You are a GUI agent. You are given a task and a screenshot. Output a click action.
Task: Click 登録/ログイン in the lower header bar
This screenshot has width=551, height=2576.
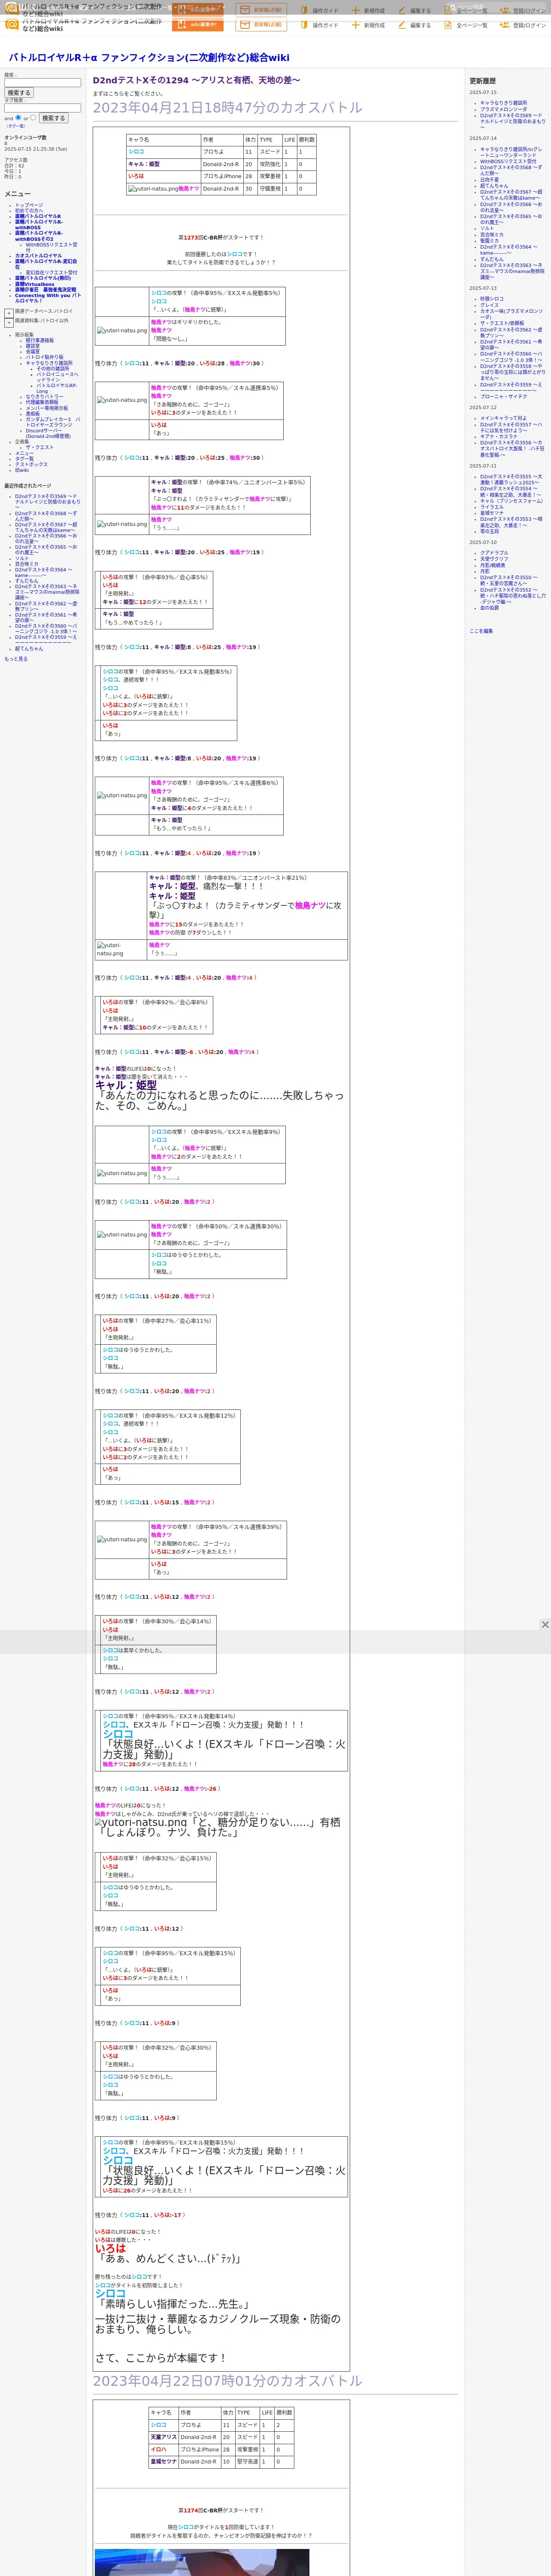click(523, 25)
